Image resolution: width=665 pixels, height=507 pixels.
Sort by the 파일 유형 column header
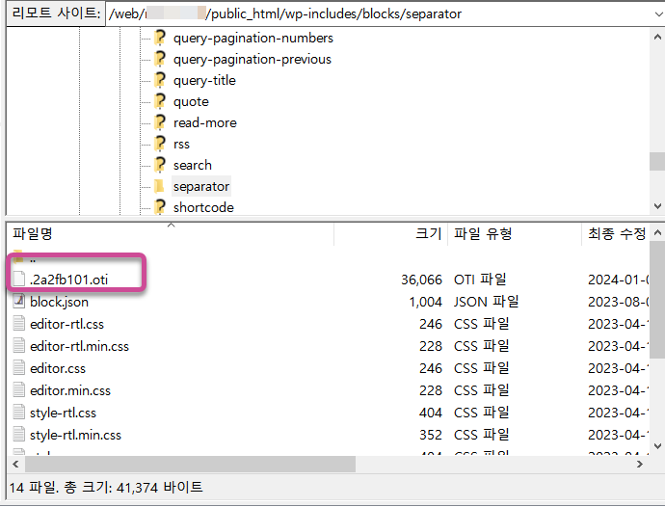point(515,233)
